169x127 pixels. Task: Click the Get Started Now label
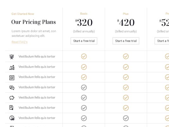coord(23,14)
